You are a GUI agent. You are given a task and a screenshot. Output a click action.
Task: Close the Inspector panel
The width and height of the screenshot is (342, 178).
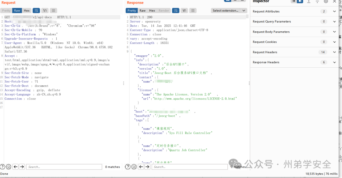(x=334, y=1)
